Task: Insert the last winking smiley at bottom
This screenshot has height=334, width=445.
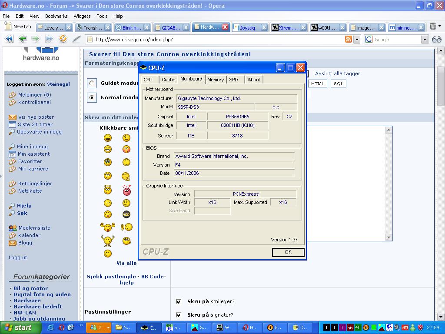Action: 108,253
